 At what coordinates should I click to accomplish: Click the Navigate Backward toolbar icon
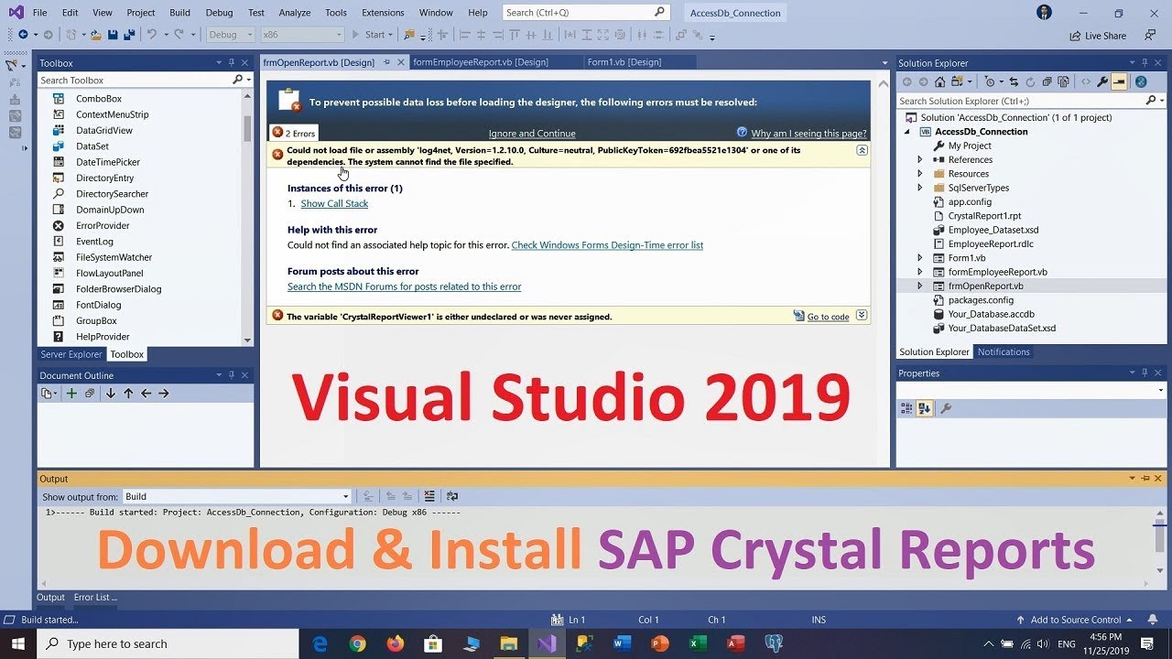[x=23, y=35]
